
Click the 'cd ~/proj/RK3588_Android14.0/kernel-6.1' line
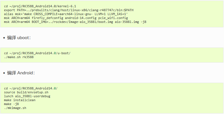coord(40,6)
